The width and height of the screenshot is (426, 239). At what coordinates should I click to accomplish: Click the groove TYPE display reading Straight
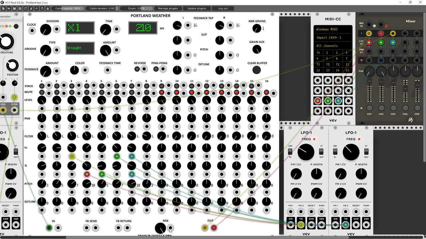tap(80, 48)
